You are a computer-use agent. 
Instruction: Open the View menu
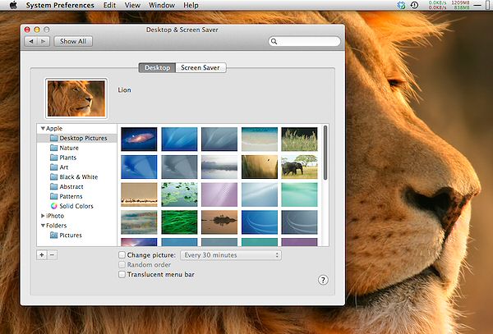(132, 6)
